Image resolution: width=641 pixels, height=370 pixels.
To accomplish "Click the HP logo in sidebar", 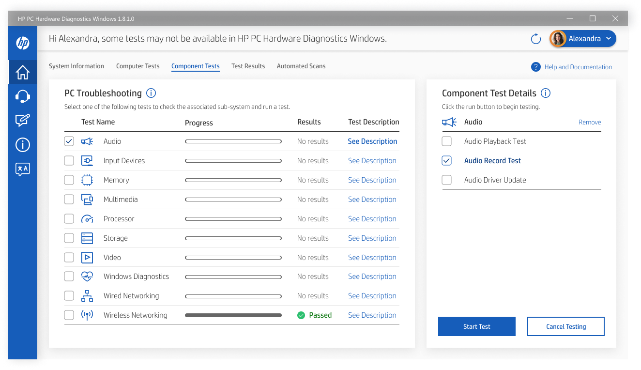I will (23, 43).
